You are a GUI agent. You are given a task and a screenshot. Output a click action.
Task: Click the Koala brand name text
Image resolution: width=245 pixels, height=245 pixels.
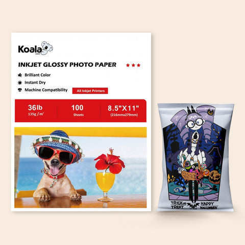(30, 50)
